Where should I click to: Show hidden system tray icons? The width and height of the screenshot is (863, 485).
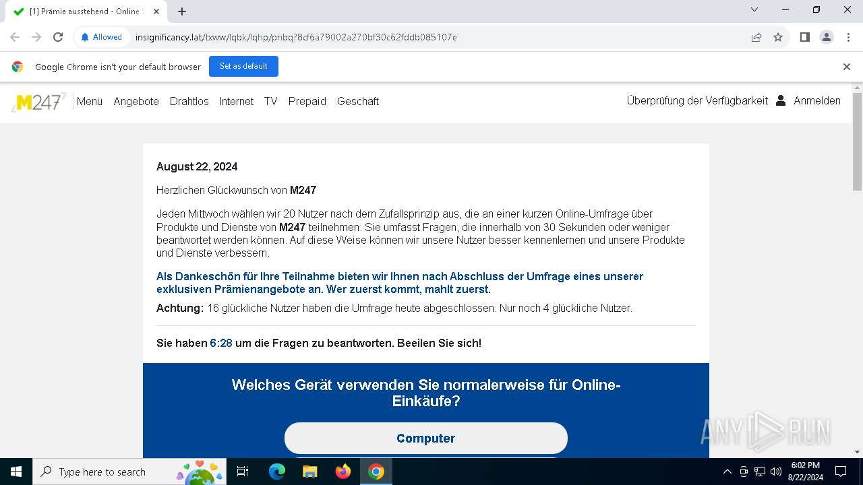[727, 472]
